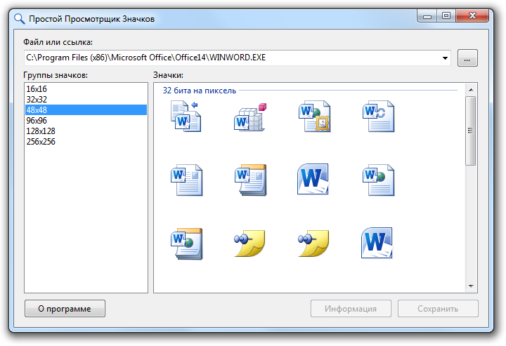Select the second yellow pinned note icon
506x346 pixels.
tap(313, 244)
